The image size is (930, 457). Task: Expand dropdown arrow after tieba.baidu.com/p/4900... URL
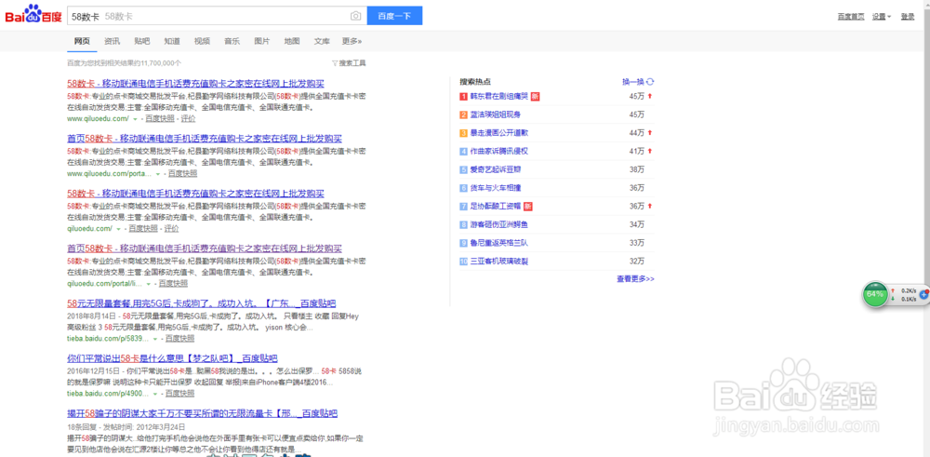[x=154, y=394]
